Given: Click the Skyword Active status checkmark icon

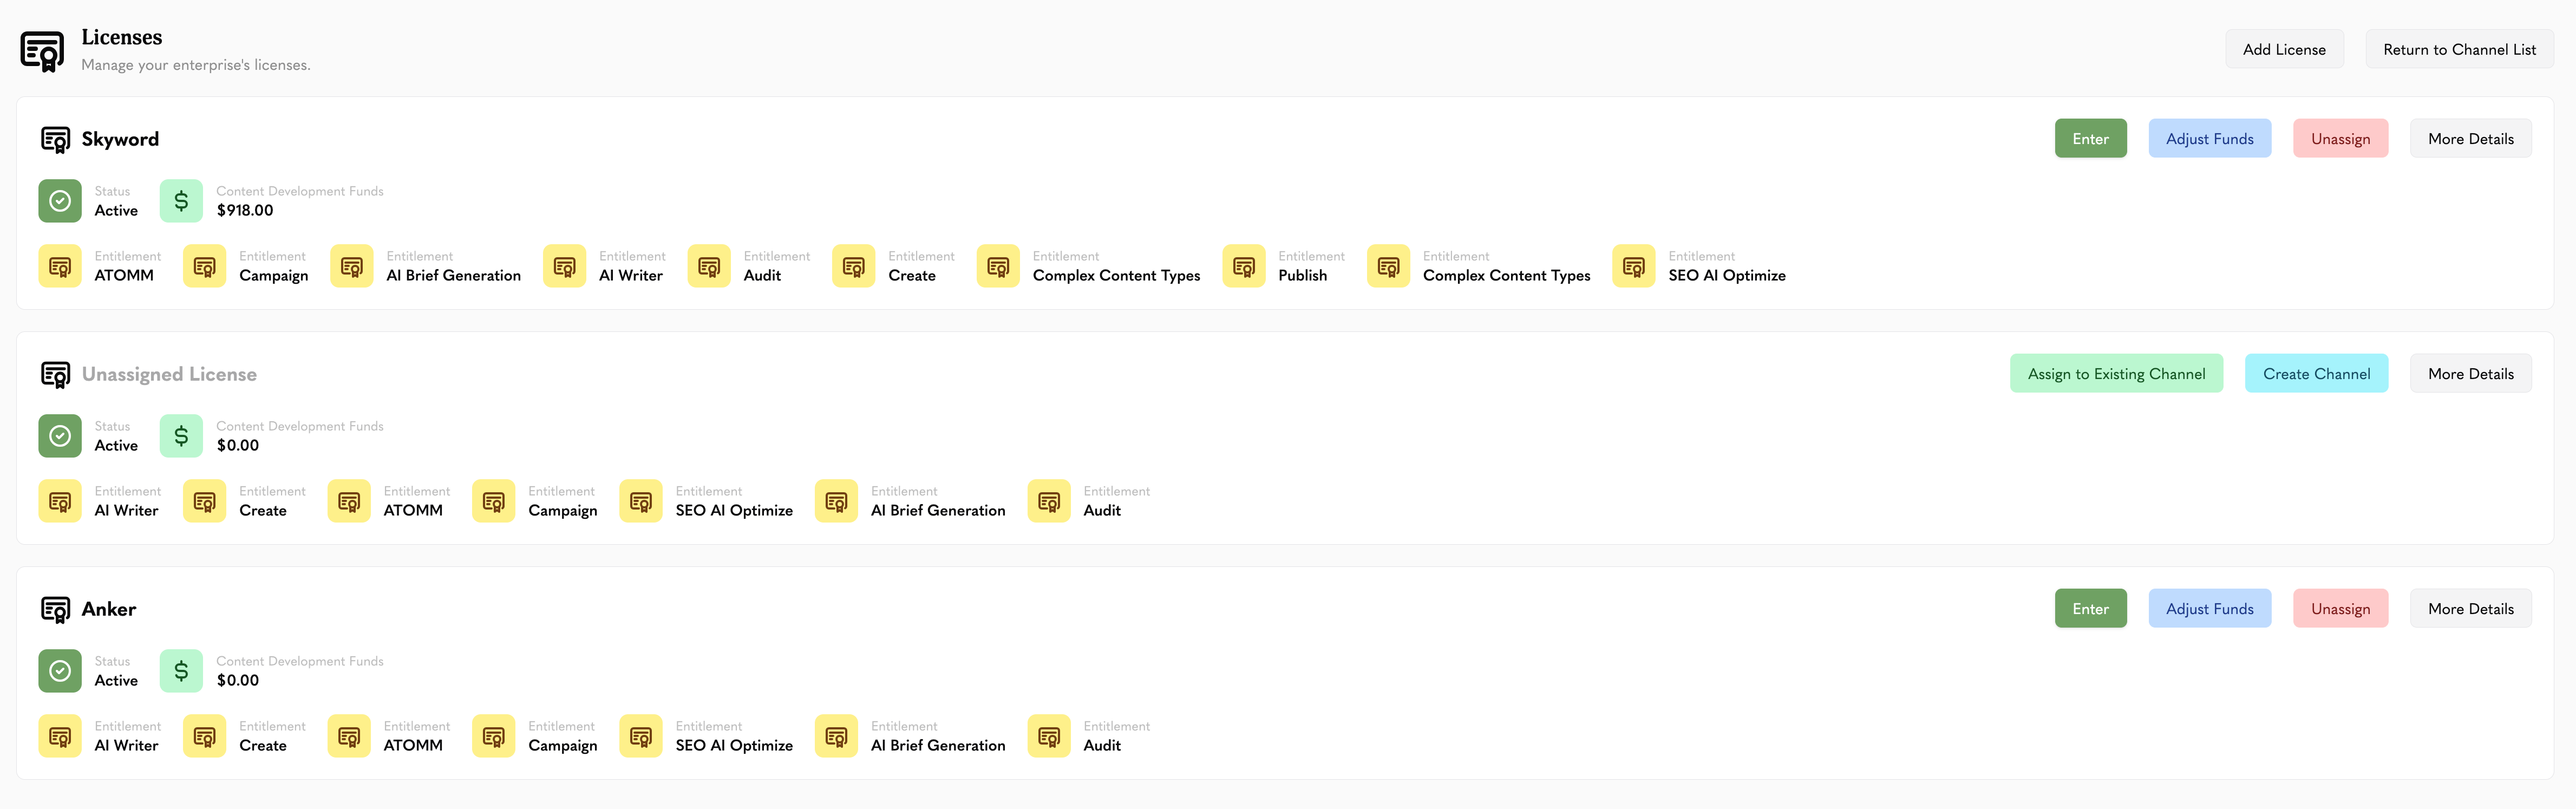Looking at the screenshot, I should pyautogui.click(x=60, y=201).
